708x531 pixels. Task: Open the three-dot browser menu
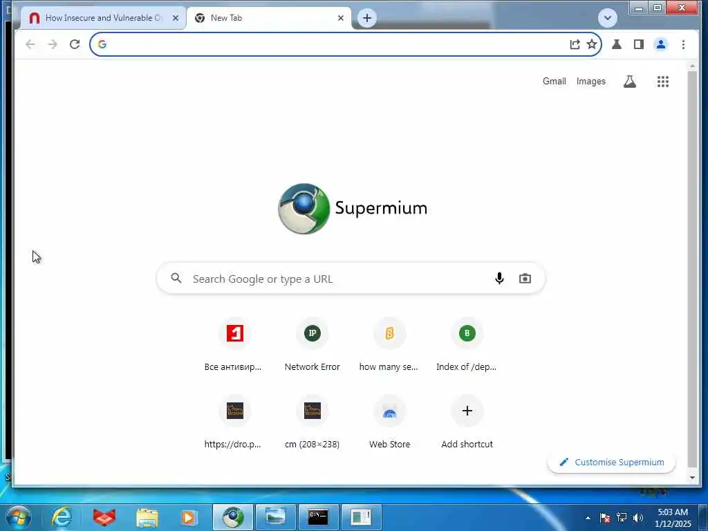[x=683, y=44]
